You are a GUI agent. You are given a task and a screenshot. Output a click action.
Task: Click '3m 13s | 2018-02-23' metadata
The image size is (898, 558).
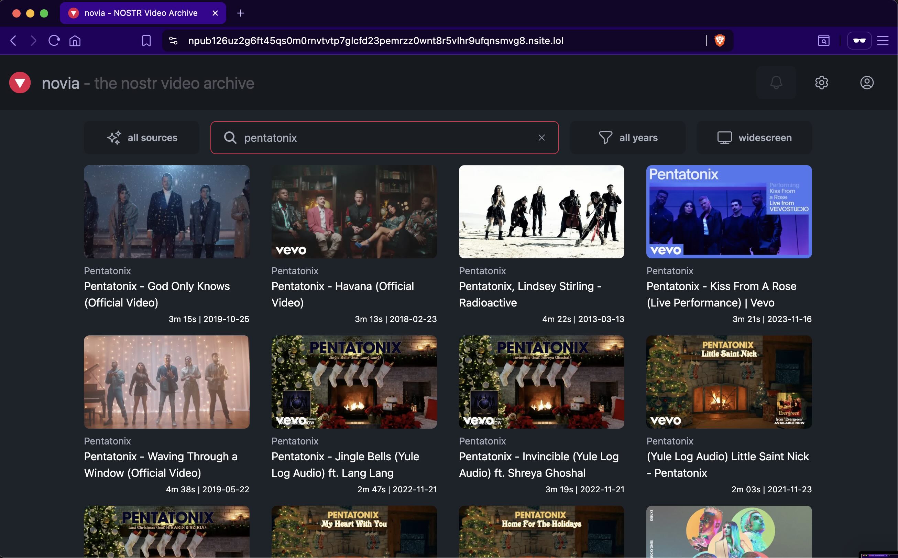pyautogui.click(x=396, y=319)
